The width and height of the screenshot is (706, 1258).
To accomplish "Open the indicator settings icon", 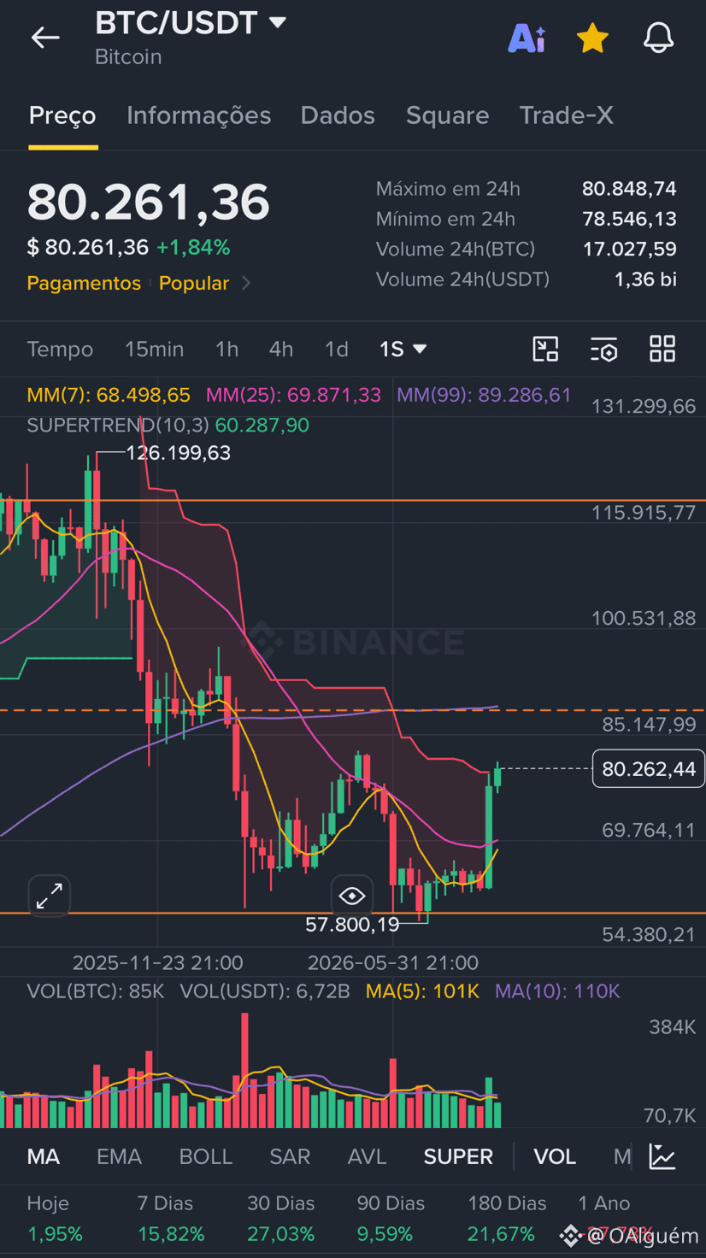I will pos(603,349).
